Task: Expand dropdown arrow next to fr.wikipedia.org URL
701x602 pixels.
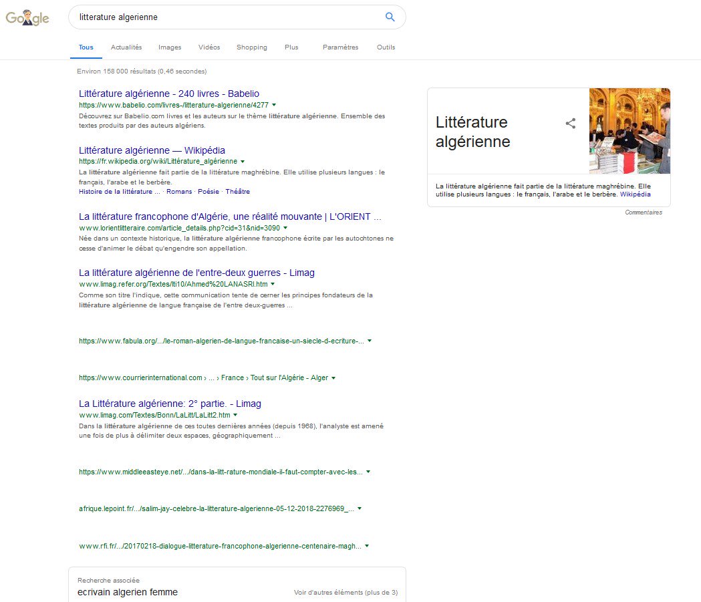Action: [x=243, y=161]
